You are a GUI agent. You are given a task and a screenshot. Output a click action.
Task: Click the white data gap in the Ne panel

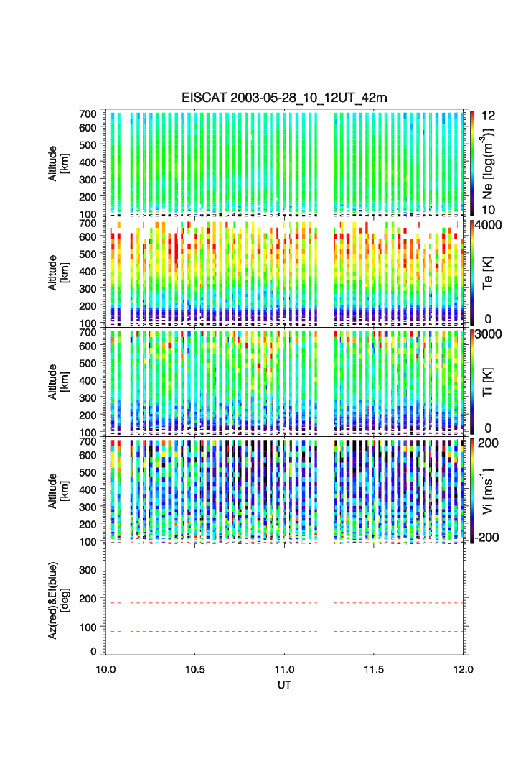pos(325,163)
